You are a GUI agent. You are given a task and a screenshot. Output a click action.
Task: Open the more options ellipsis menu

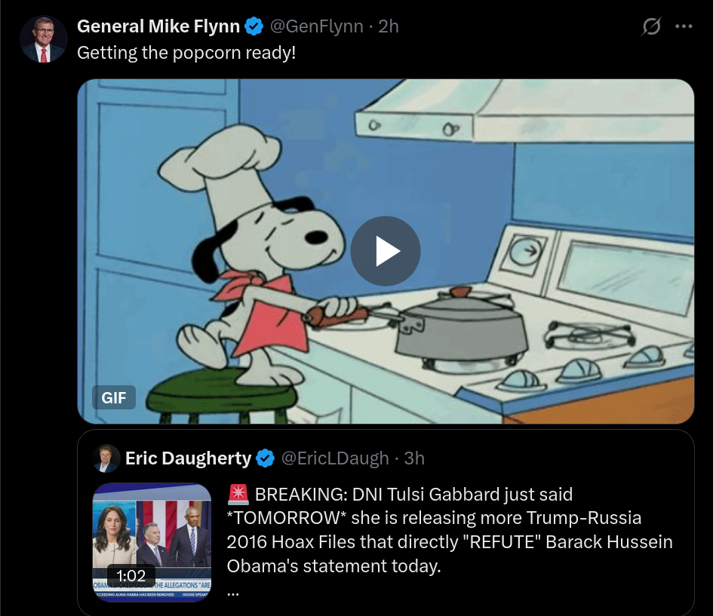point(684,26)
